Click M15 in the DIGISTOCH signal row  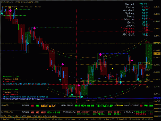click(43, 112)
